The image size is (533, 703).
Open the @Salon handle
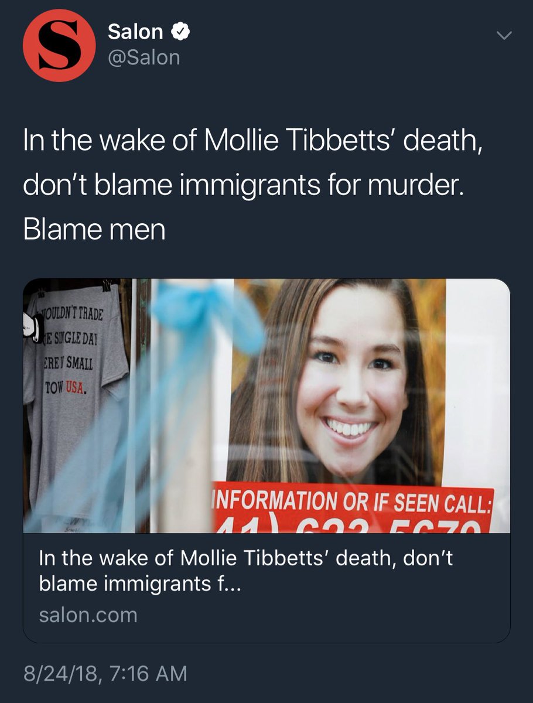pyautogui.click(x=144, y=57)
